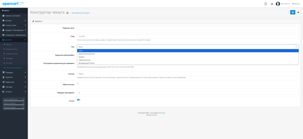
Task: Click OpenCart link in footer
Action: [x=161, y=113]
